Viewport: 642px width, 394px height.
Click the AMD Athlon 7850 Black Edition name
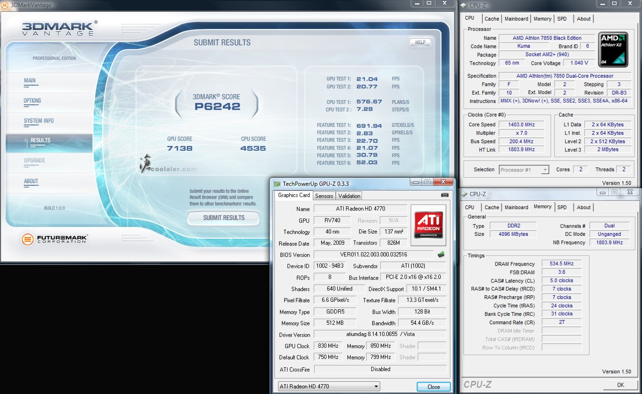point(547,38)
